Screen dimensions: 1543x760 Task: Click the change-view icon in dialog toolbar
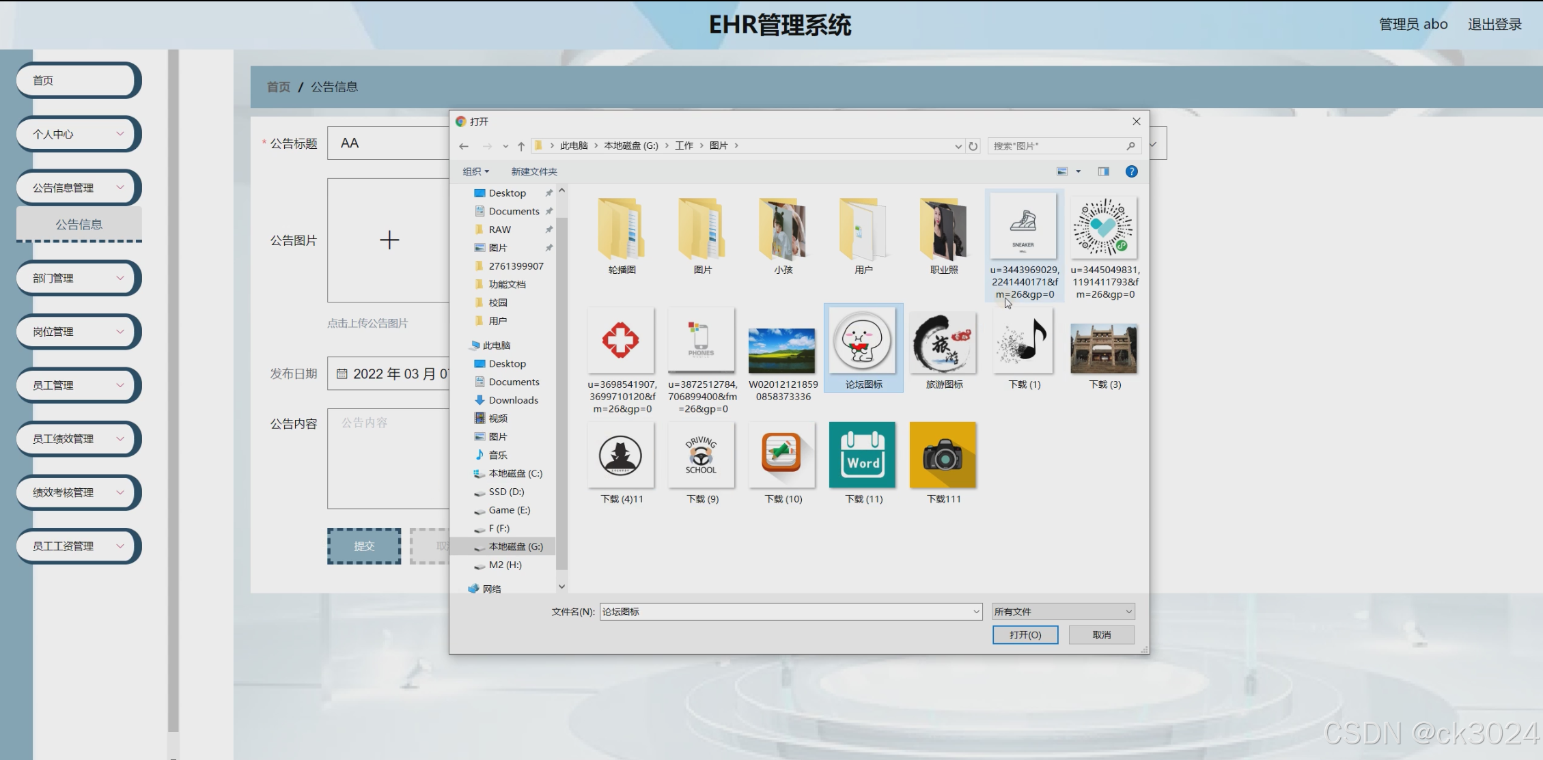point(1063,171)
